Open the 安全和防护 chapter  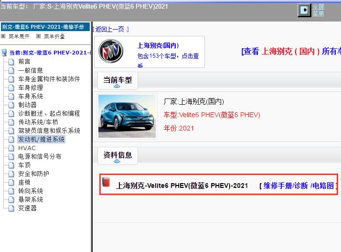pos(33,174)
